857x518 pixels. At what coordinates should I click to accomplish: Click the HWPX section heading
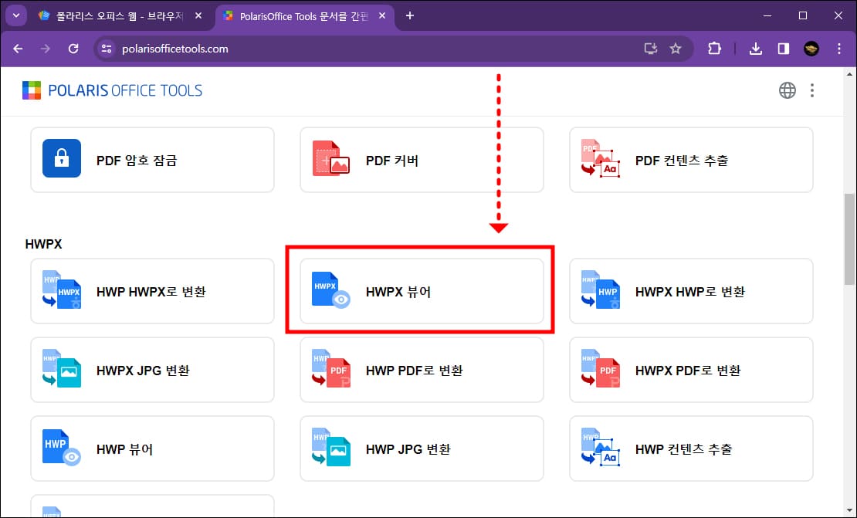point(43,244)
